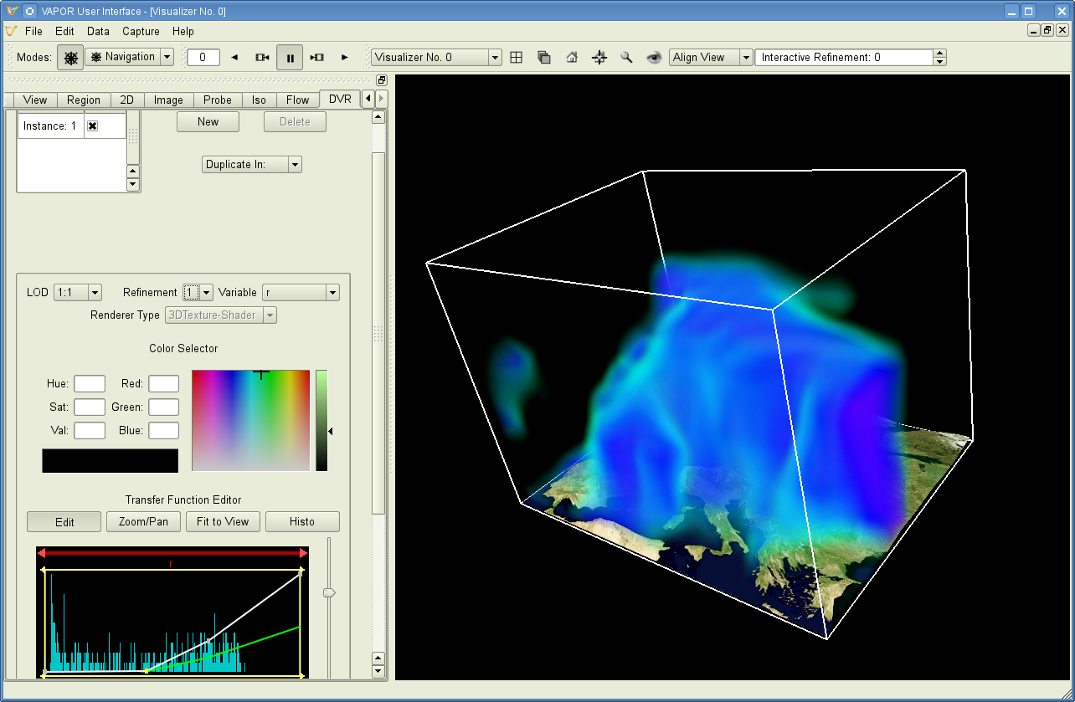The width and height of the screenshot is (1075, 702).
Task: Open the Refinement level dropdown
Action: pyautogui.click(x=198, y=292)
